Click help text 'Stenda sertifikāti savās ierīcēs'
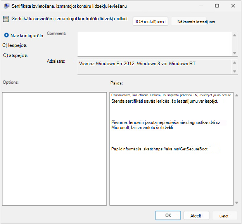Image resolution: width=242 pixels, height=224 pixels. click(140, 101)
